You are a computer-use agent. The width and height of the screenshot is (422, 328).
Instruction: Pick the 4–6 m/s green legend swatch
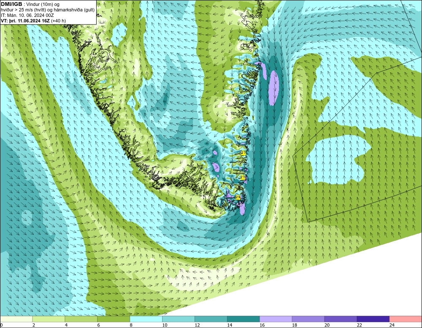pyautogui.click(x=81, y=319)
